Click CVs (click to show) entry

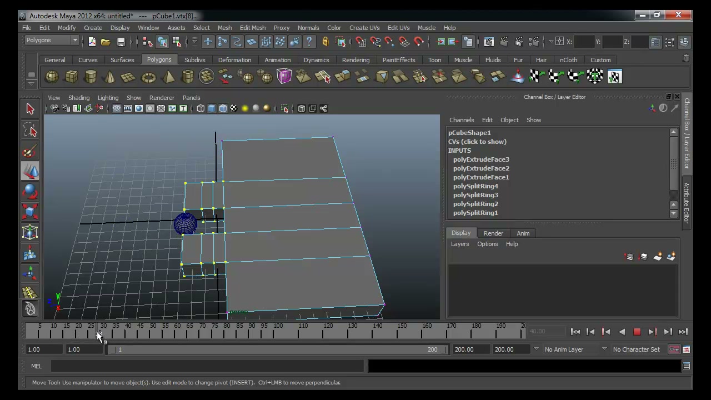(477, 142)
